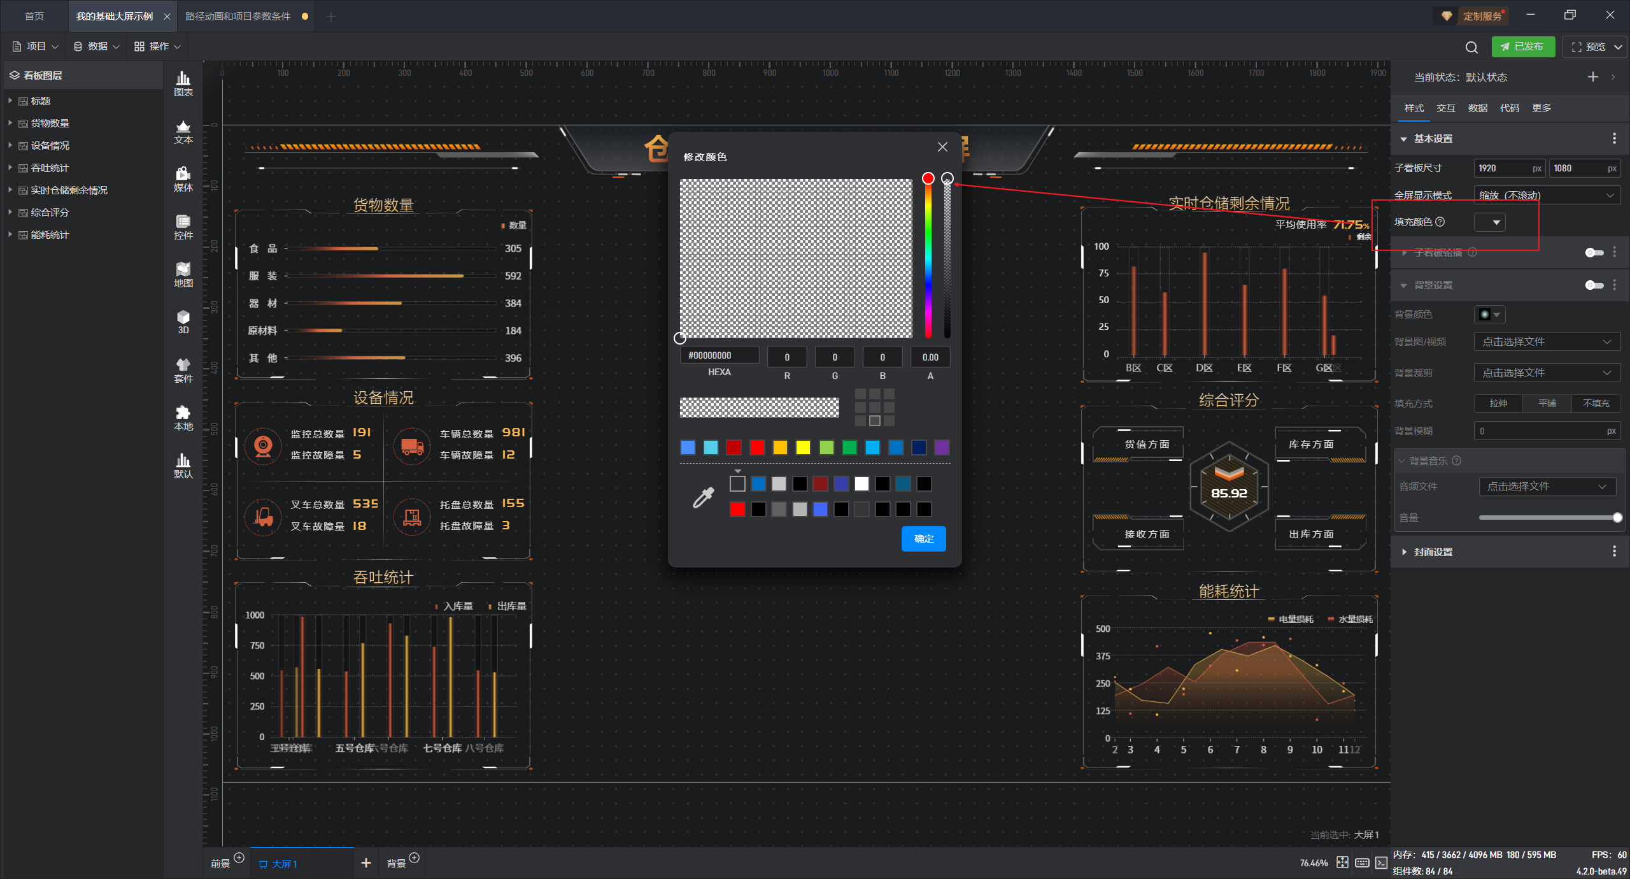Click the 控件 controls component icon
Viewport: 1630px width, 879px height.
183,227
